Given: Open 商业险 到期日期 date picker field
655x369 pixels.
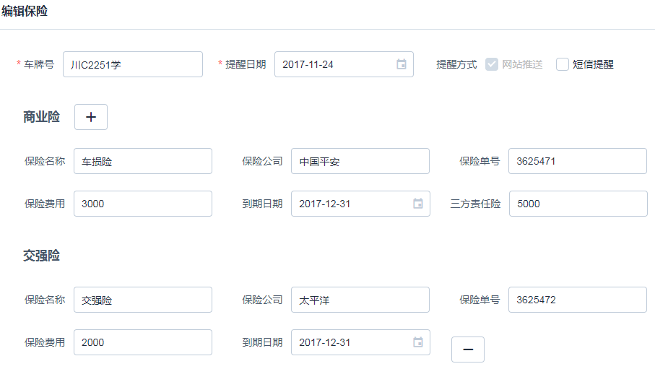Looking at the screenshot, I should (x=350, y=204).
